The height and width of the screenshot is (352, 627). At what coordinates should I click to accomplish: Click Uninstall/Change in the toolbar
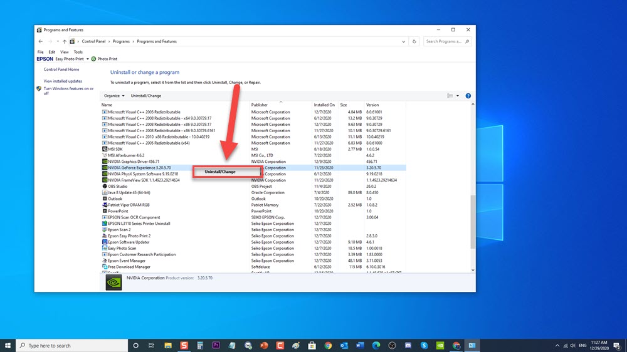[x=146, y=96]
